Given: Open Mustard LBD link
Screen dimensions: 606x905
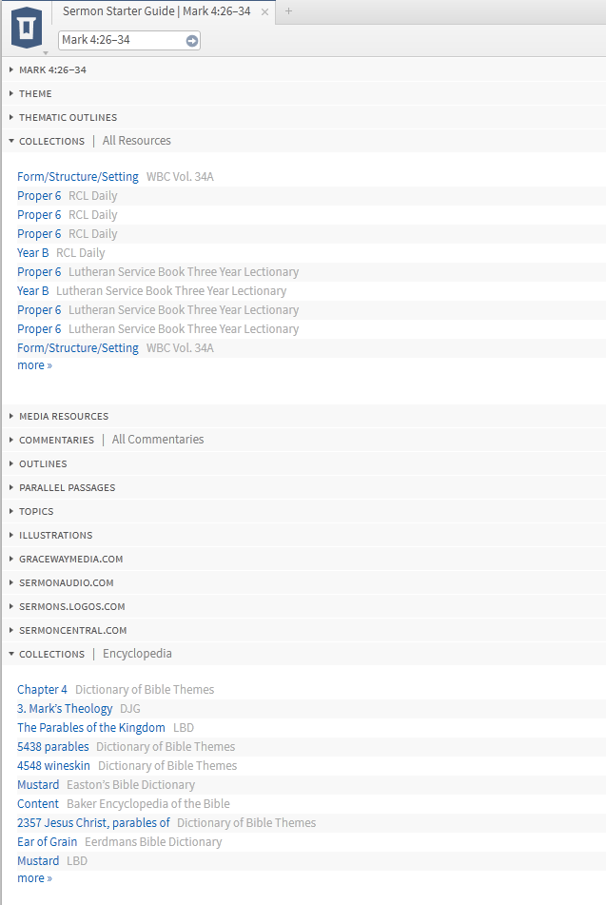Looking at the screenshot, I should tap(38, 861).
